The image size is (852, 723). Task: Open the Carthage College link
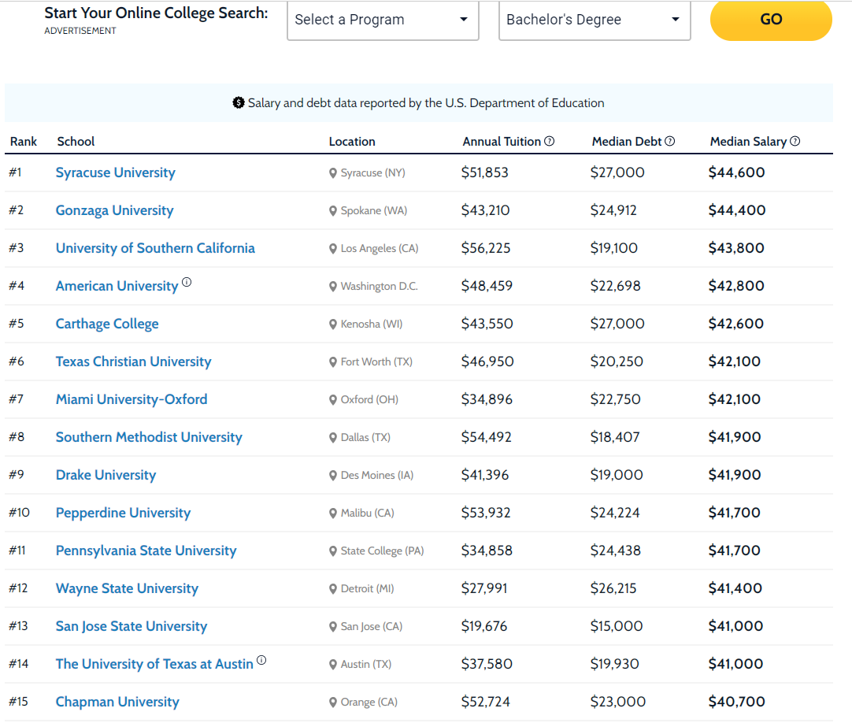pos(107,324)
